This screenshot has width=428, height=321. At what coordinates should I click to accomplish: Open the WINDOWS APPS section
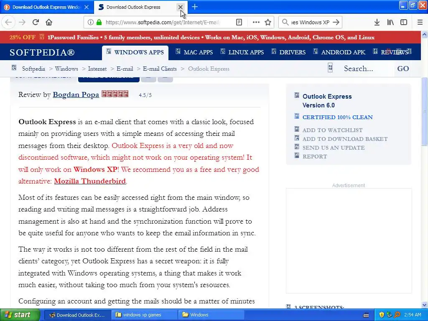[135, 52]
